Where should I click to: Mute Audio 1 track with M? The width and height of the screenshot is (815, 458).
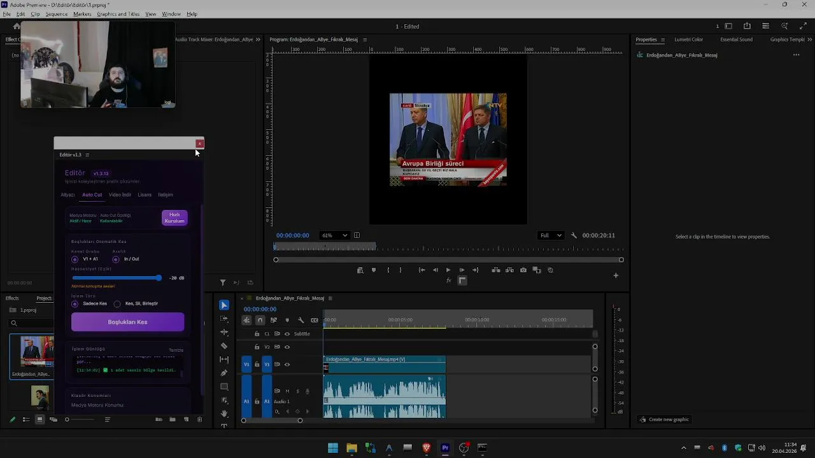click(287, 391)
